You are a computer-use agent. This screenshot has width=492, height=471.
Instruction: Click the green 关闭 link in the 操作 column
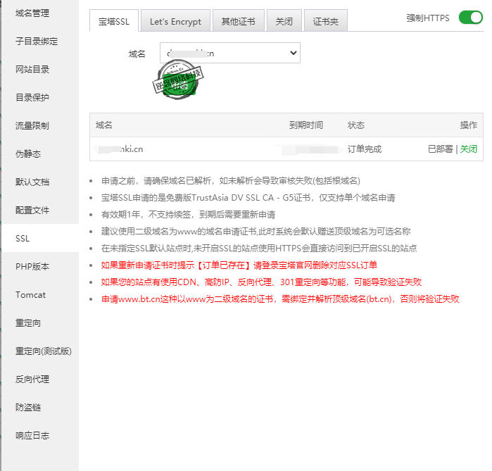tap(469, 149)
